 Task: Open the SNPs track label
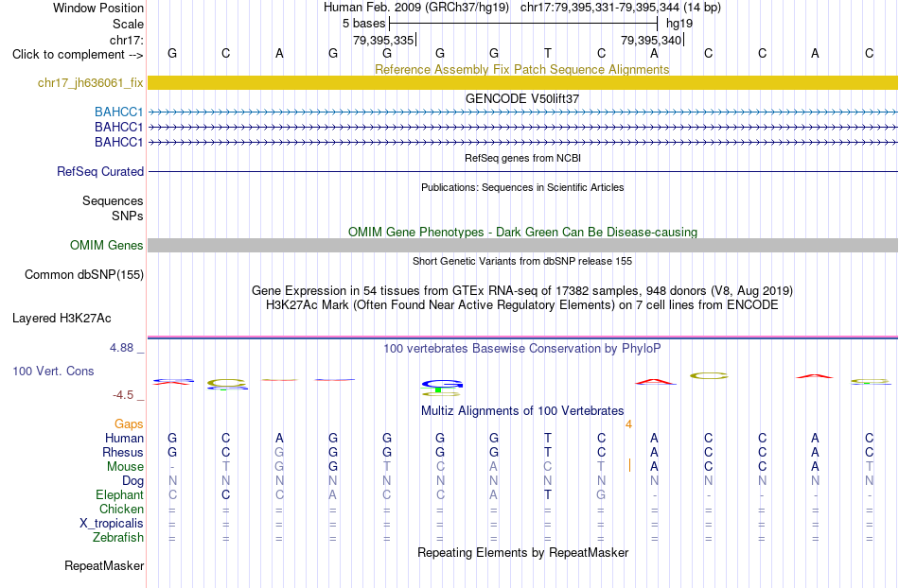(x=128, y=216)
